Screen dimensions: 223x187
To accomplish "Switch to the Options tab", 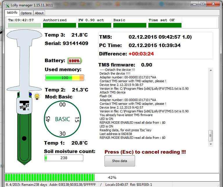I will point(26,13).
